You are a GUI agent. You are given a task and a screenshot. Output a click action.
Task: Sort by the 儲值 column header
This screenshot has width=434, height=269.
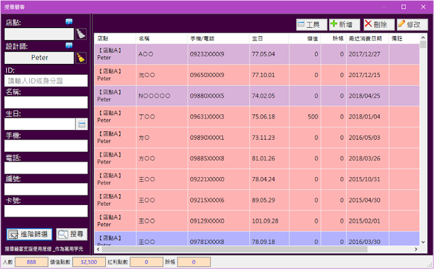305,39
